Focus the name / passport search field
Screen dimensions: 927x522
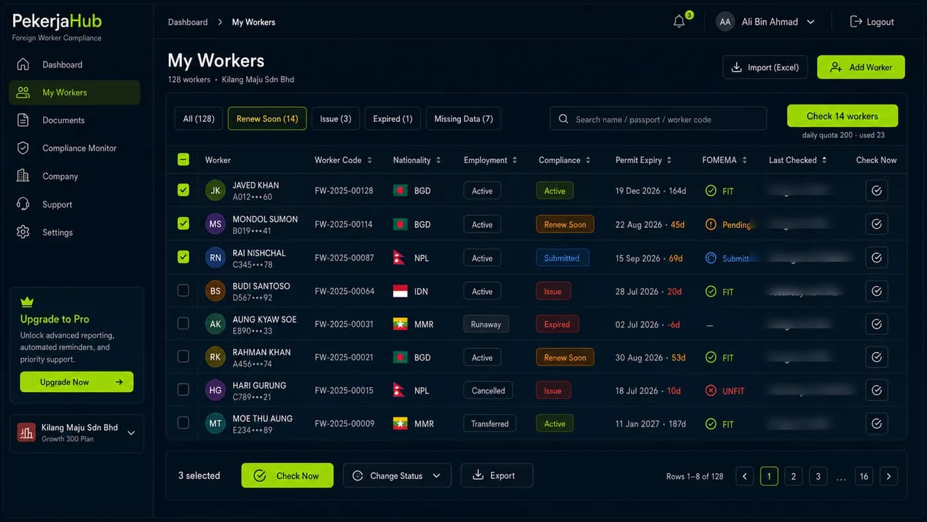pos(658,119)
